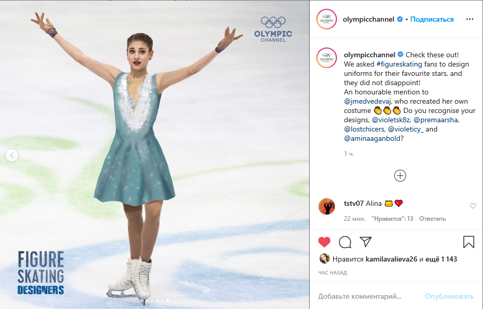Screen dimensions: 483x309
Task: Open the @jmedvedevaj profile link
Action: (368, 101)
